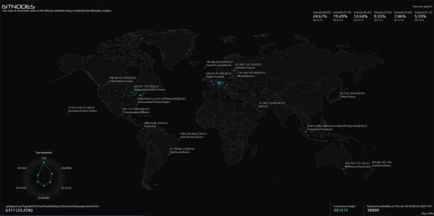
Task: Click the BITNODES logo
Action: [18, 6]
